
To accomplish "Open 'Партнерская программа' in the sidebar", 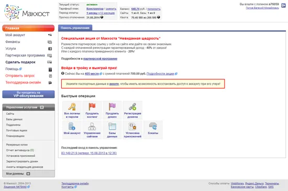I will click(x=25, y=55).
